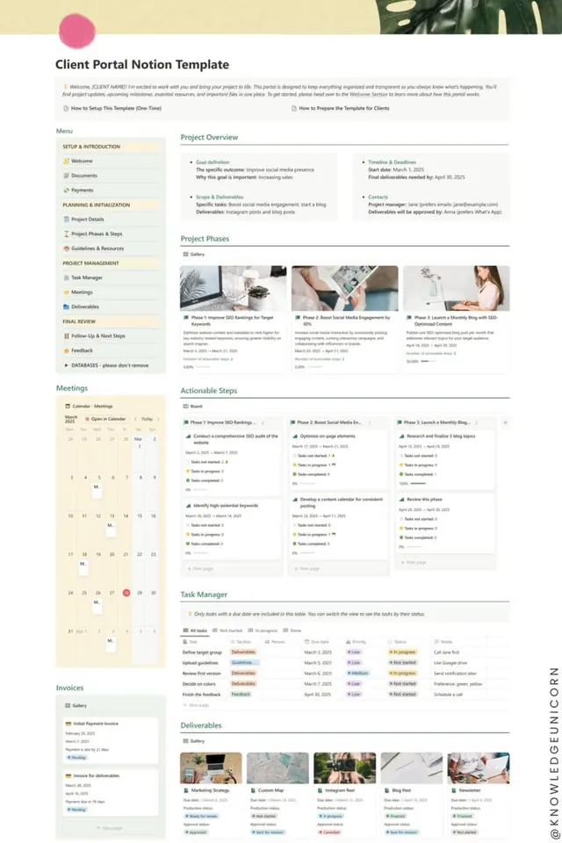Open the Phase 2 Boost Social Media cover image
The width and height of the screenshot is (562, 843).
click(x=345, y=288)
